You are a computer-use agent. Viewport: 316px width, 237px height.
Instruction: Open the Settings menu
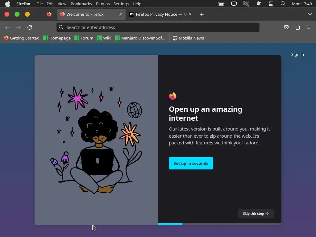121,4
